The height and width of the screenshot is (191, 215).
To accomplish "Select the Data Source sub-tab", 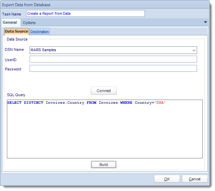I will [x=17, y=32].
